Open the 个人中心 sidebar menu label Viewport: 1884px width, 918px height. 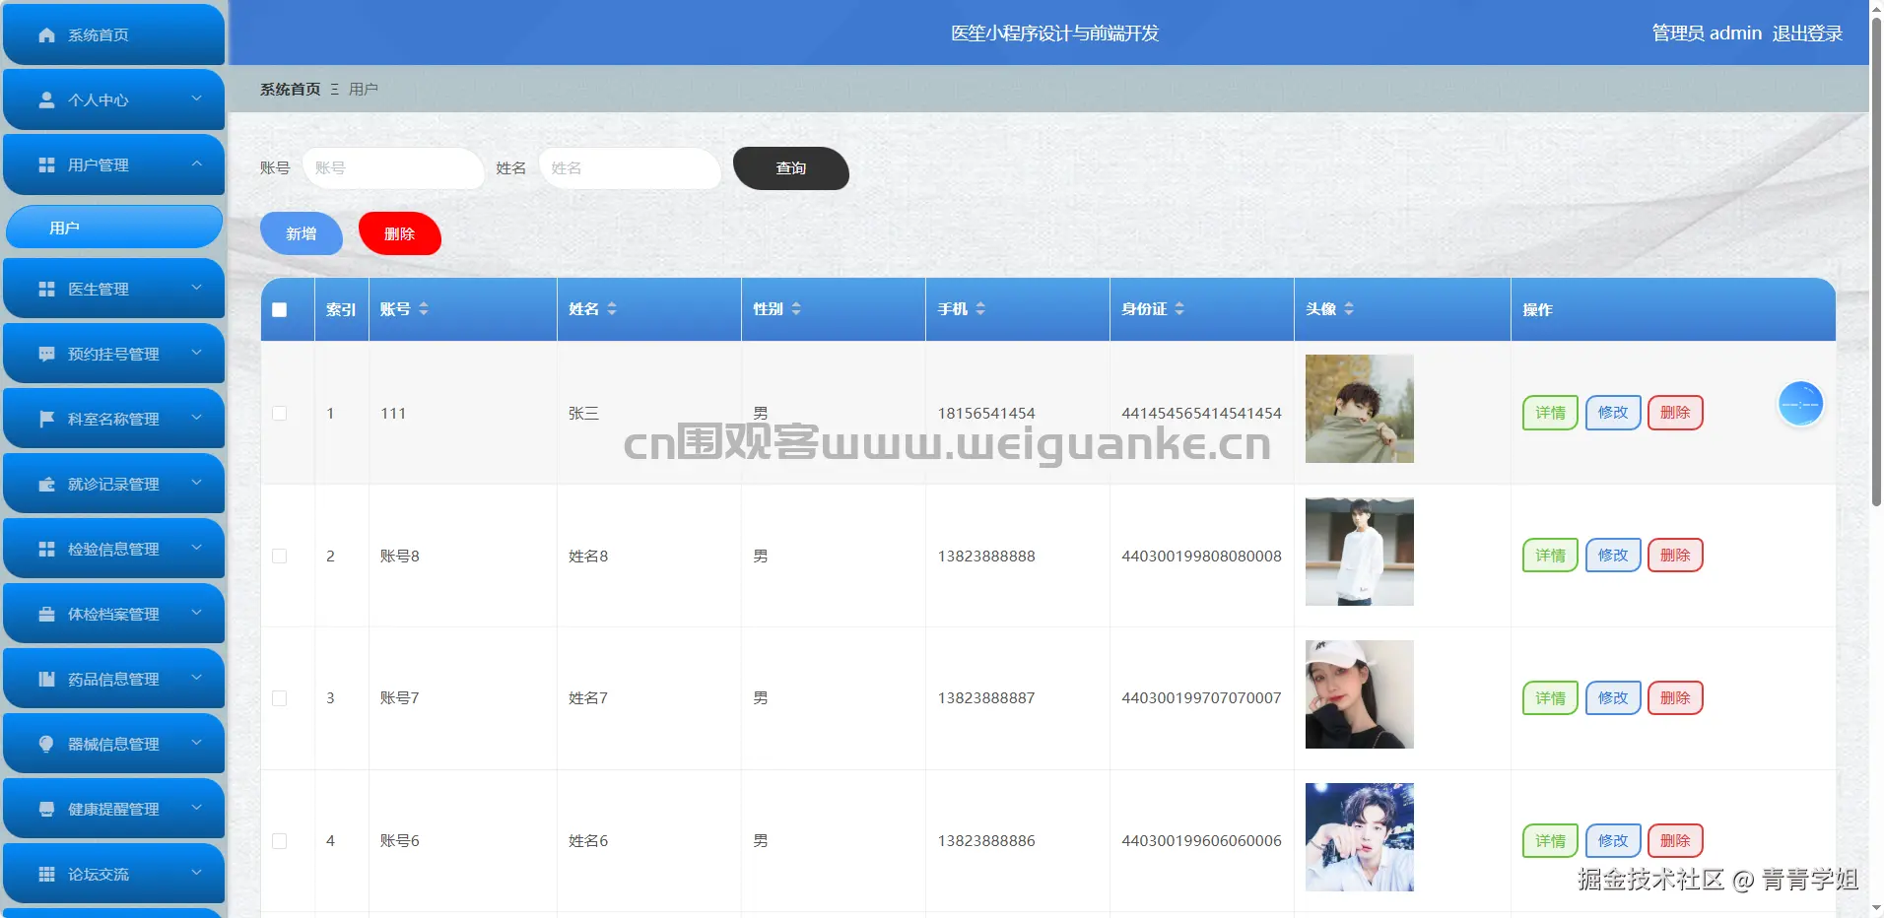[x=99, y=100]
